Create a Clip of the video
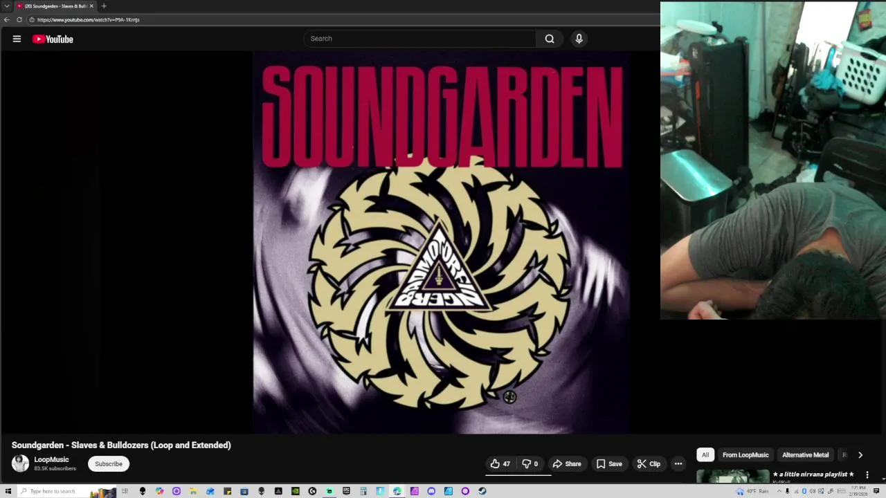This screenshot has height=498, width=886. point(649,463)
